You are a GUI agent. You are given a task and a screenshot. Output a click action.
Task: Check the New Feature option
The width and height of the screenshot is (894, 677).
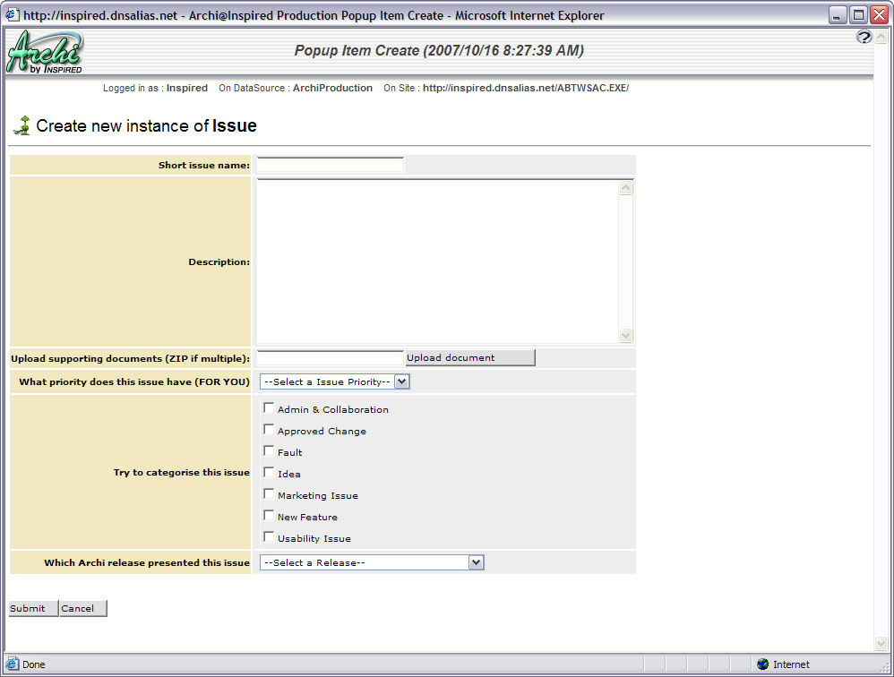(x=269, y=514)
